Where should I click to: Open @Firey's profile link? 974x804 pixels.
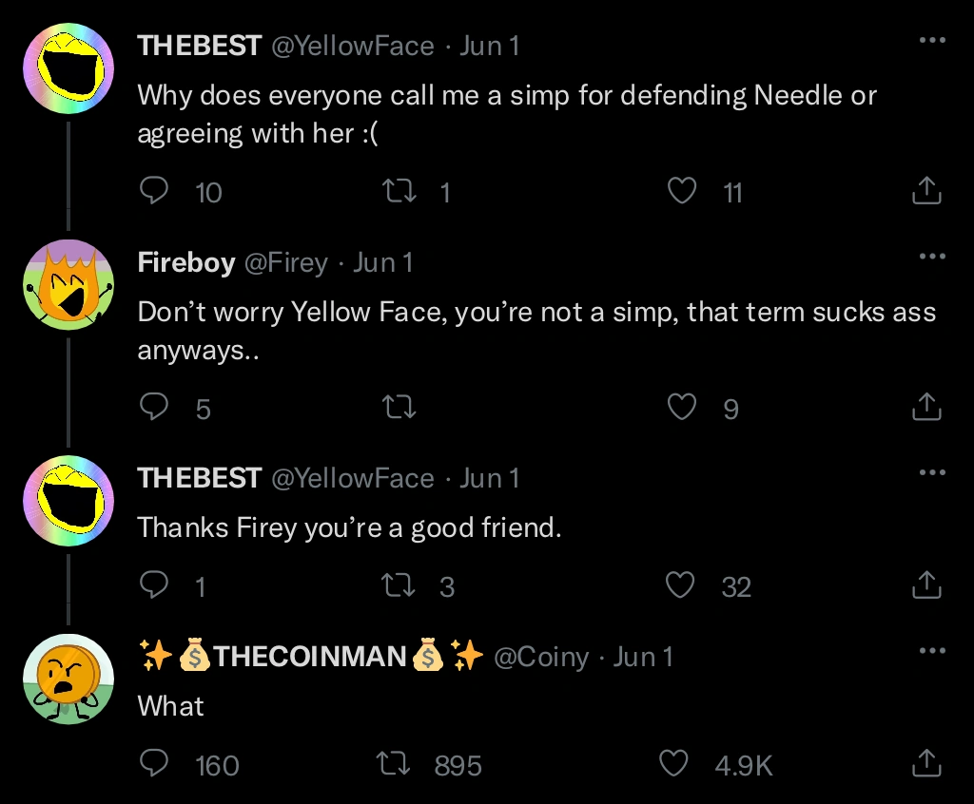point(286,262)
